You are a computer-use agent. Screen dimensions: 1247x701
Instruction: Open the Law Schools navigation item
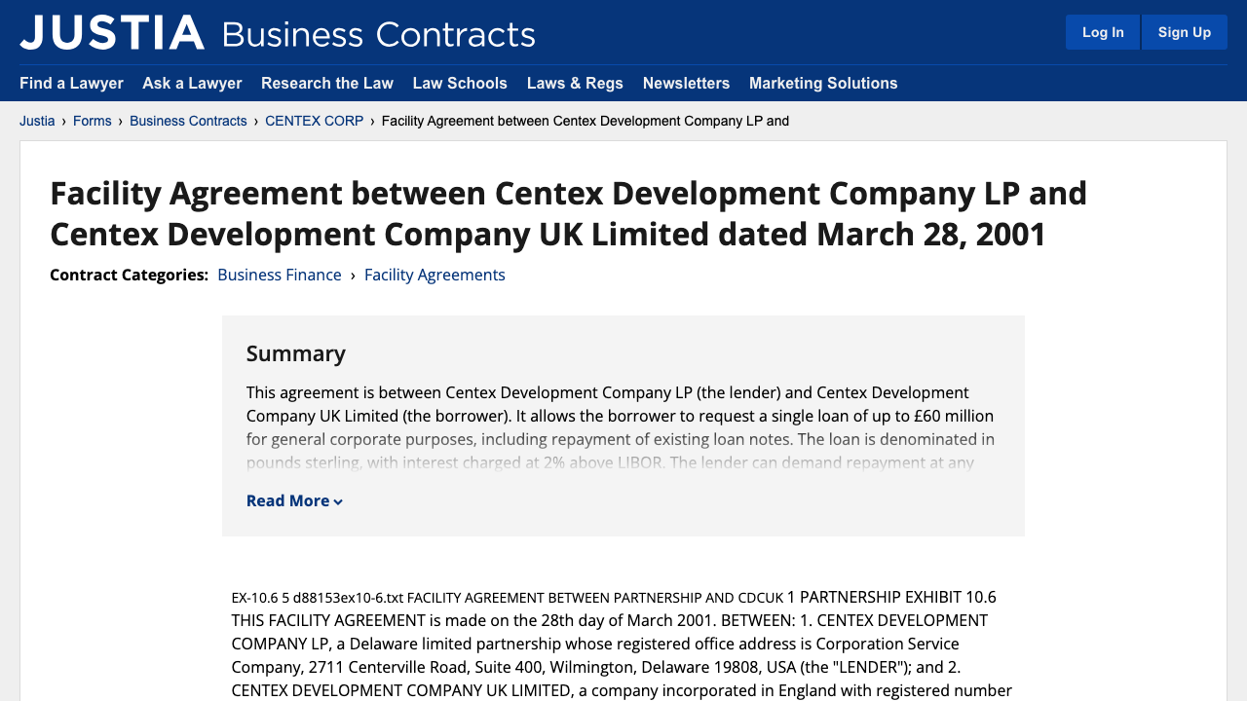click(460, 84)
